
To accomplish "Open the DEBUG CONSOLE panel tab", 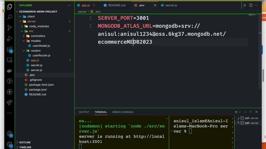I will tap(123, 112).
